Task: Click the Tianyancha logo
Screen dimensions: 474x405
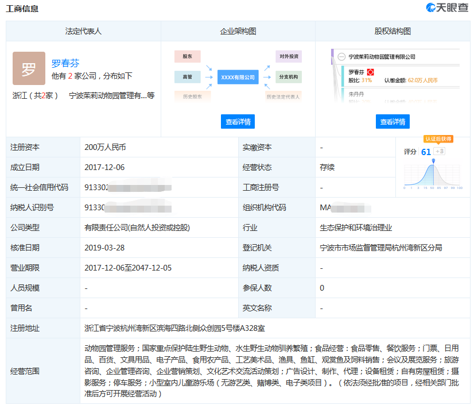Action: 446,8
